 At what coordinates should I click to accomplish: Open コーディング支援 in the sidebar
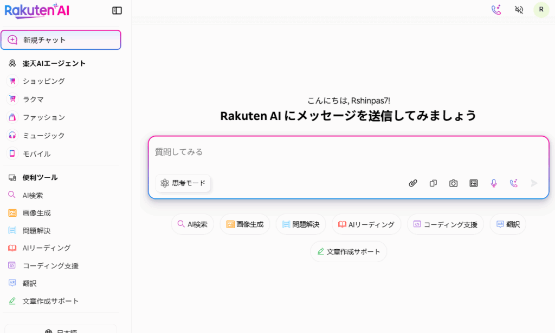click(x=50, y=266)
